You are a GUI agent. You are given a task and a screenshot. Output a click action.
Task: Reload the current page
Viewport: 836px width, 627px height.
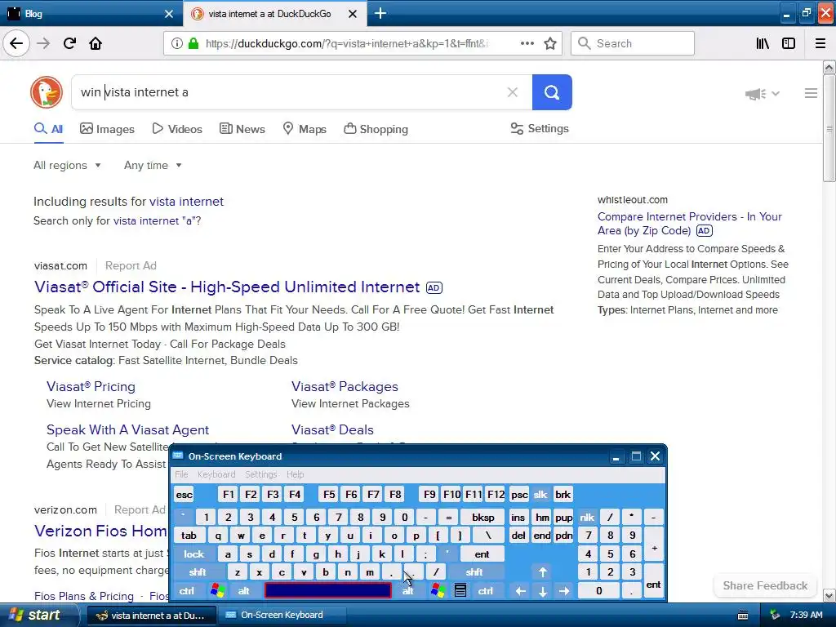[x=69, y=43]
